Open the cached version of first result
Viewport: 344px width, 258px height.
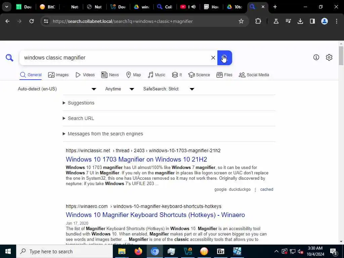pyautogui.click(x=266, y=189)
